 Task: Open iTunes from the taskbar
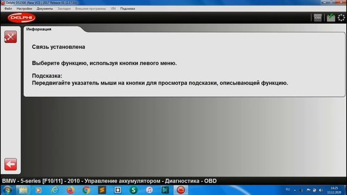click(x=150, y=190)
